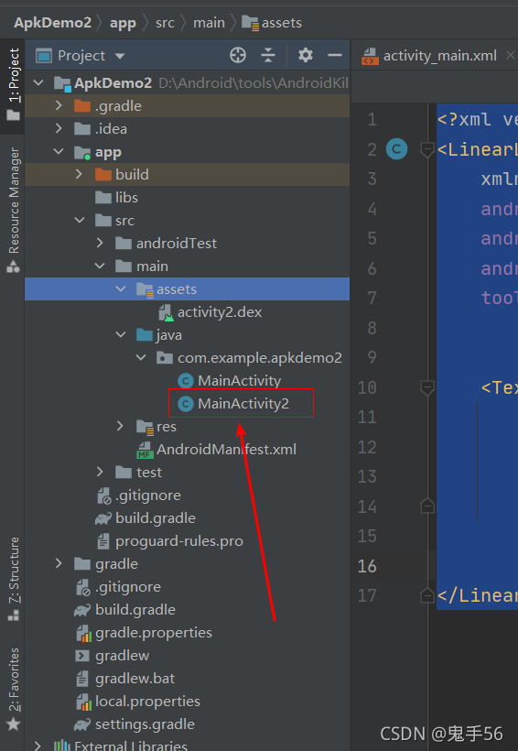
Task: Click assets in the breadcrumb bar
Action: pos(282,23)
